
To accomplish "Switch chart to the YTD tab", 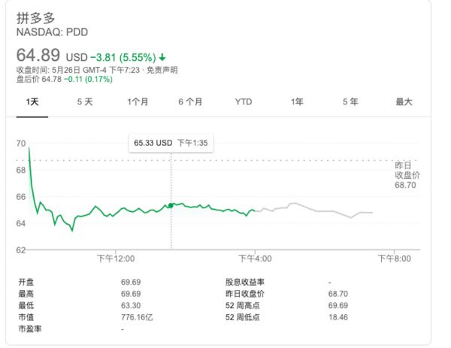I will tap(244, 101).
